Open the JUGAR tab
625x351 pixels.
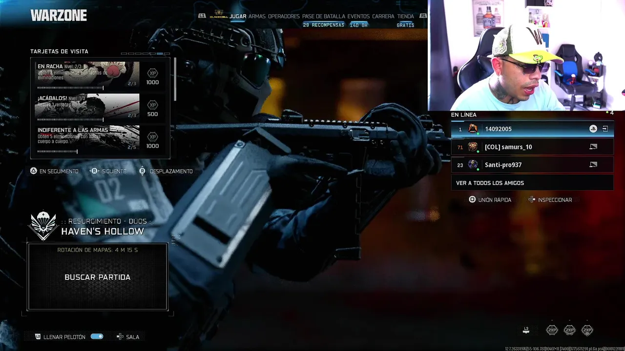click(x=238, y=16)
